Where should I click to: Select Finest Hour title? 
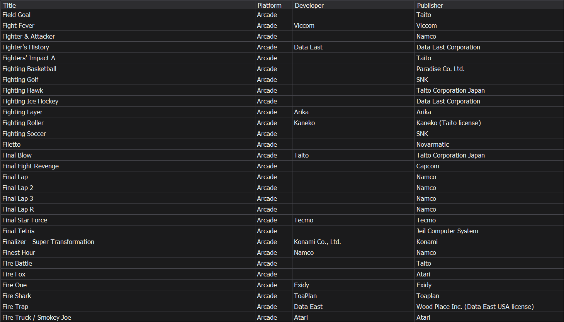19,253
